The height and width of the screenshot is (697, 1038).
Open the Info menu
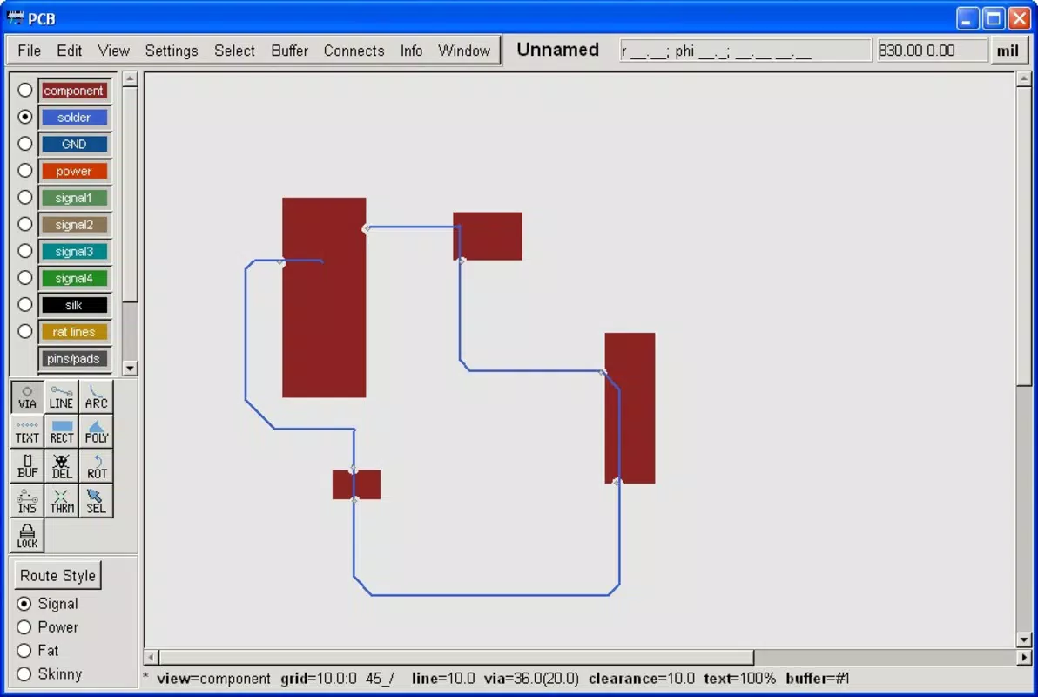point(411,51)
